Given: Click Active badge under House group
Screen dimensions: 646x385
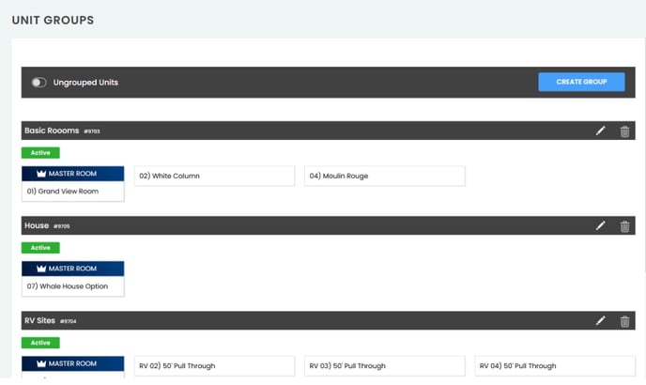Looking at the screenshot, I should pos(40,248).
